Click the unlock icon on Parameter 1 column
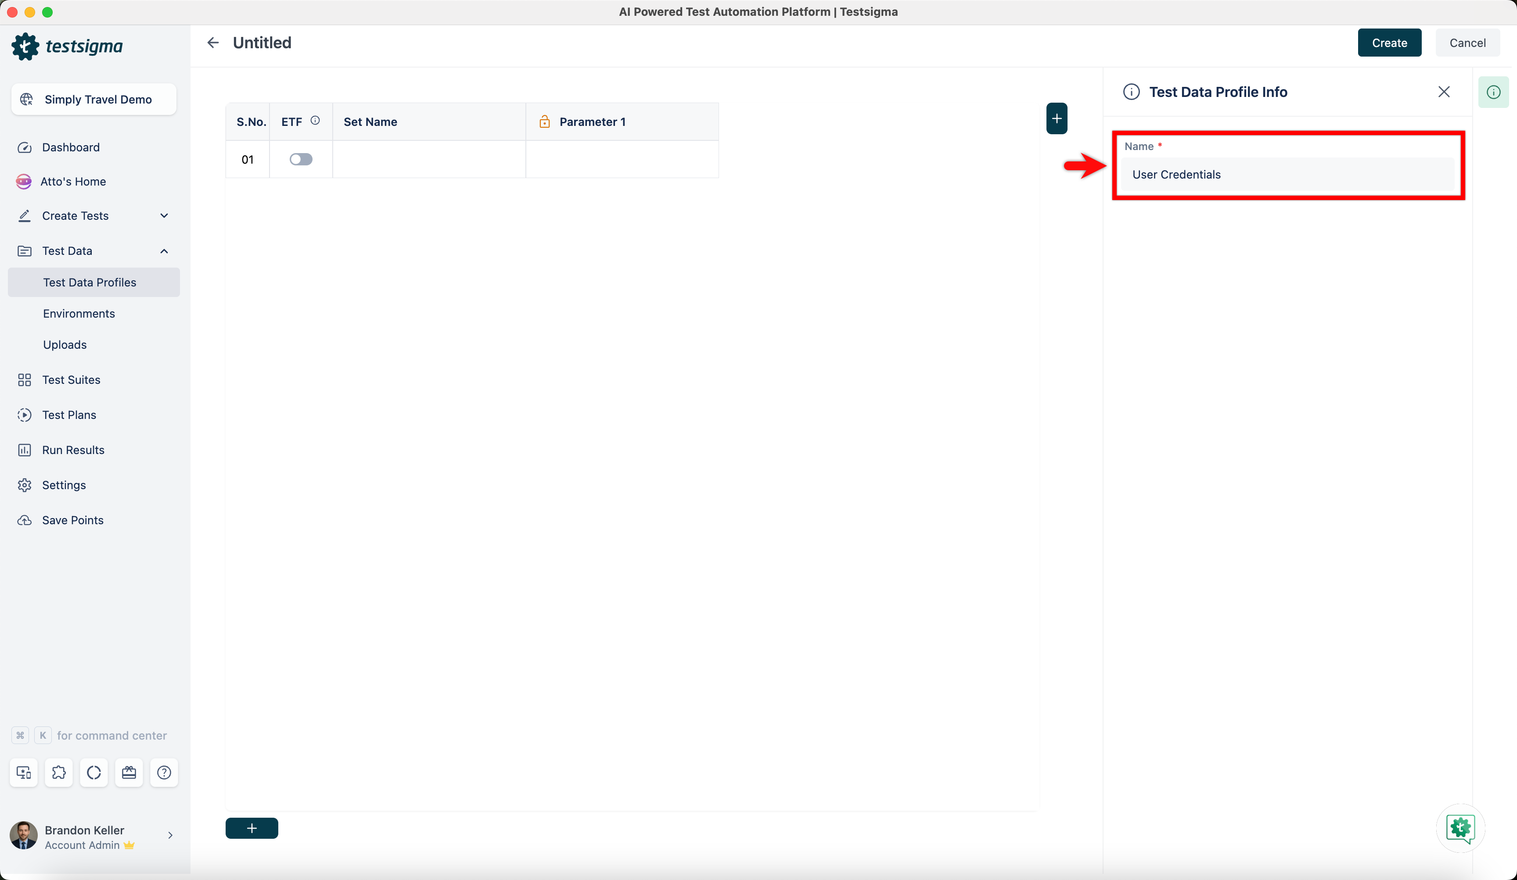The image size is (1517, 880). point(545,121)
